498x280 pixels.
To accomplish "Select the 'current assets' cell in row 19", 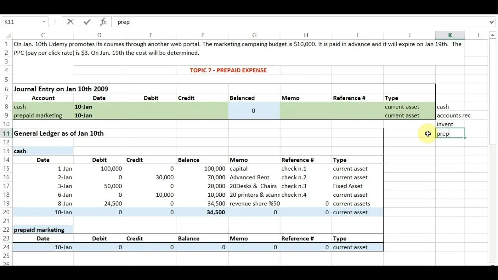I will pyautogui.click(x=358, y=204).
